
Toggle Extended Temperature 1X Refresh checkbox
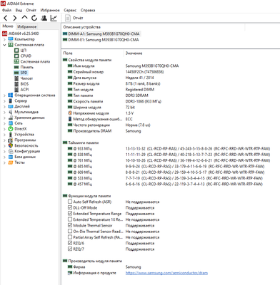point(70,219)
